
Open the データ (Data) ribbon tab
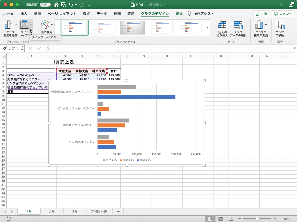pyautogui.click(x=102, y=14)
